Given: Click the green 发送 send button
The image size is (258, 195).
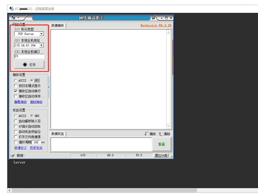Looking at the screenshot, I should pyautogui.click(x=162, y=144).
